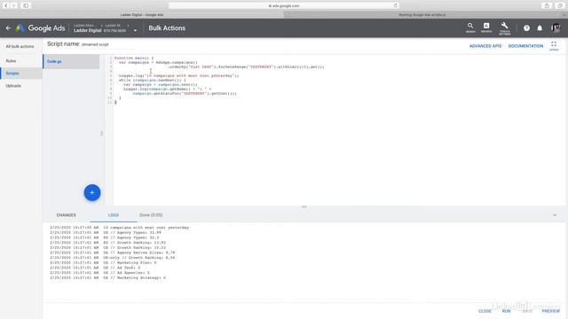Screen dimensions: 568x319
Task: Open All bulk actions in sidebar
Action: 20,47
